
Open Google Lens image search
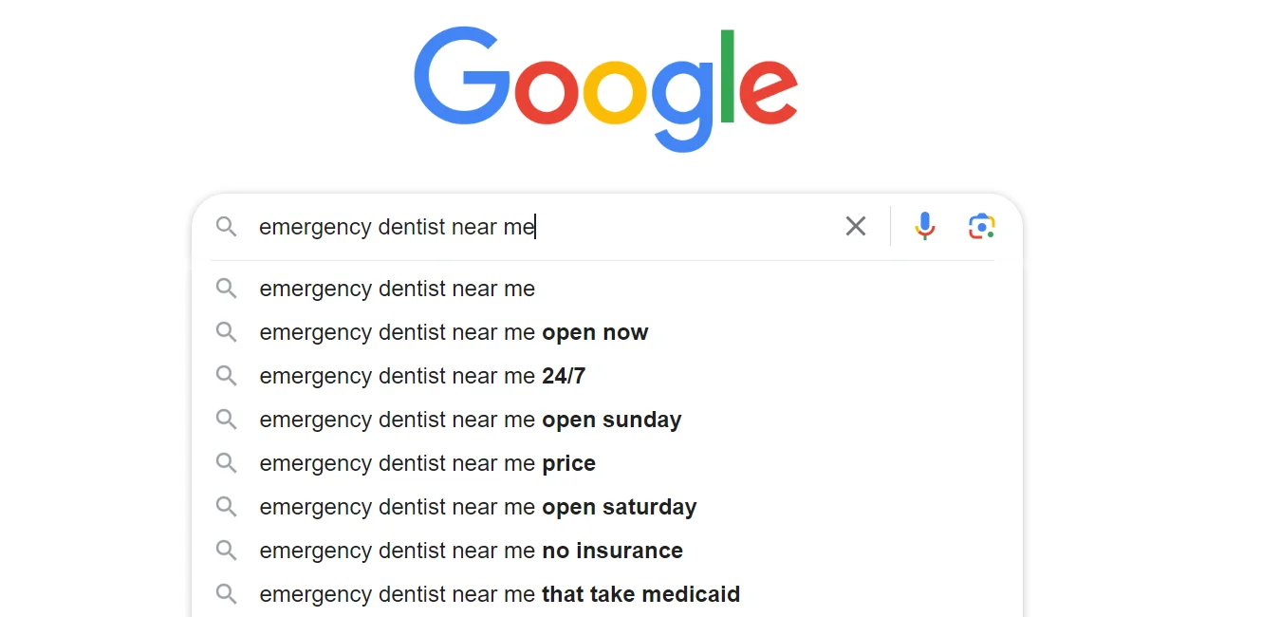(x=981, y=226)
